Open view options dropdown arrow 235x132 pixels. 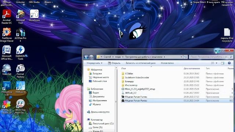[x=216, y=63]
